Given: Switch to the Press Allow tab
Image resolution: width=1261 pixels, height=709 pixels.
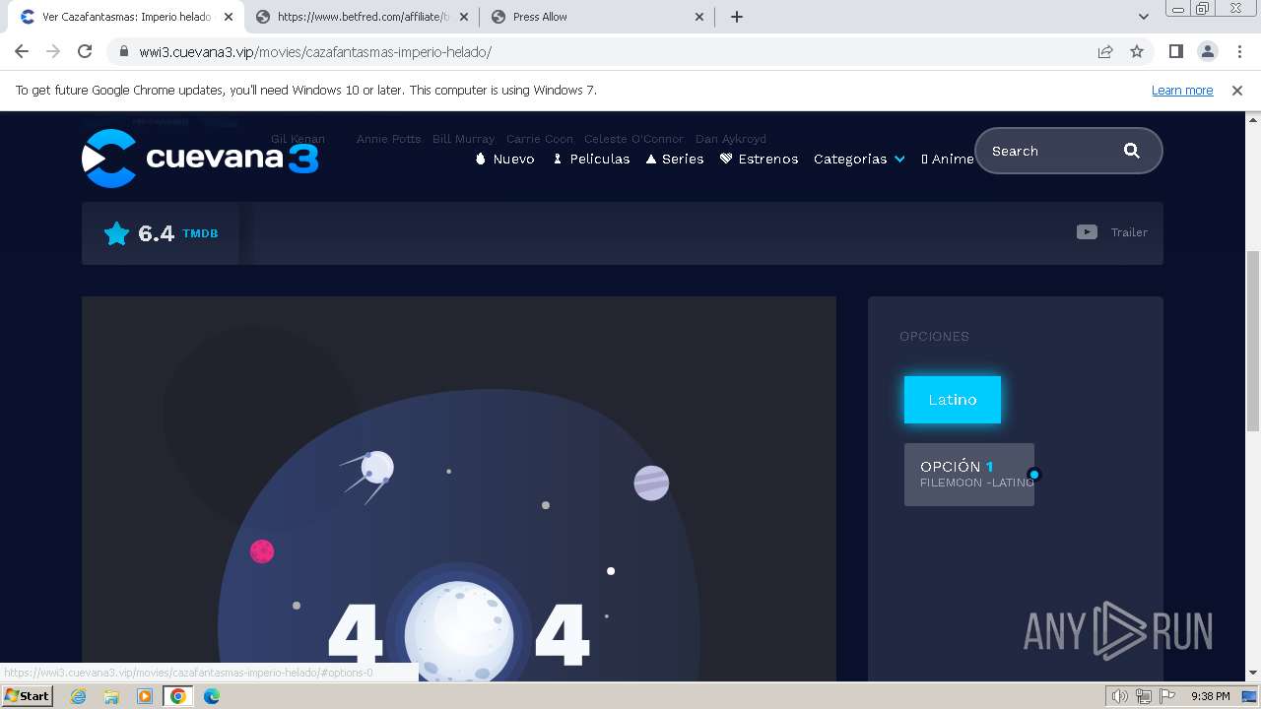Looking at the screenshot, I should tap(597, 17).
